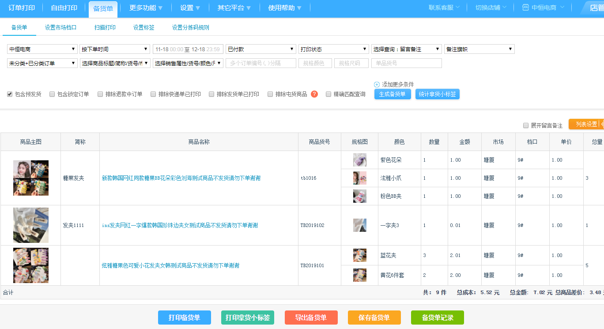Click 添加更多条件 link
The image size is (604, 329).
[398, 84]
